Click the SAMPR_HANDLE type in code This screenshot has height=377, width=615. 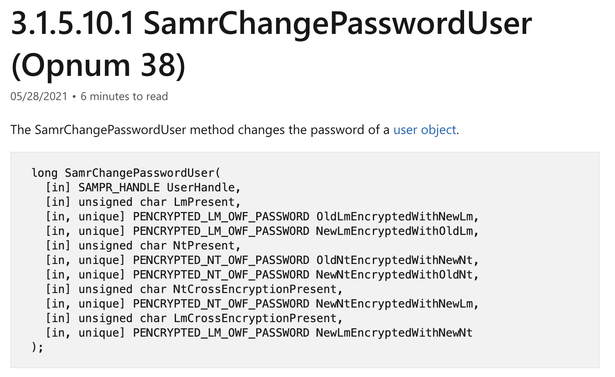tap(119, 187)
